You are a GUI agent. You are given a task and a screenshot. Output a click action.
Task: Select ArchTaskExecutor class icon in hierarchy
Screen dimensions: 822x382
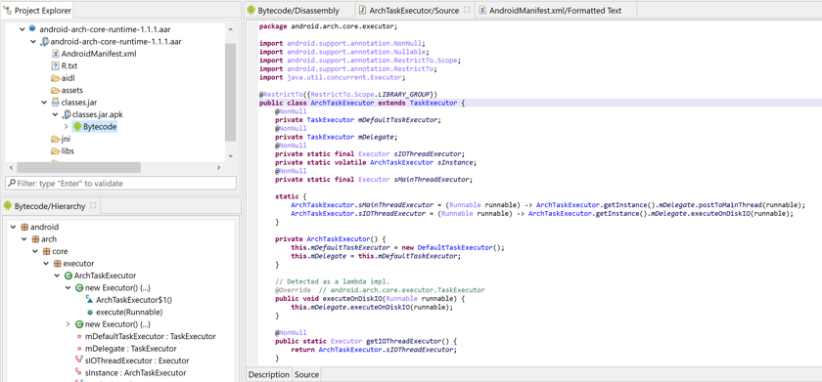pyautogui.click(x=68, y=276)
